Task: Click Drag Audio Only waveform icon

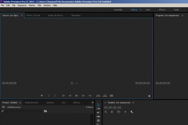Action: [77, 83]
